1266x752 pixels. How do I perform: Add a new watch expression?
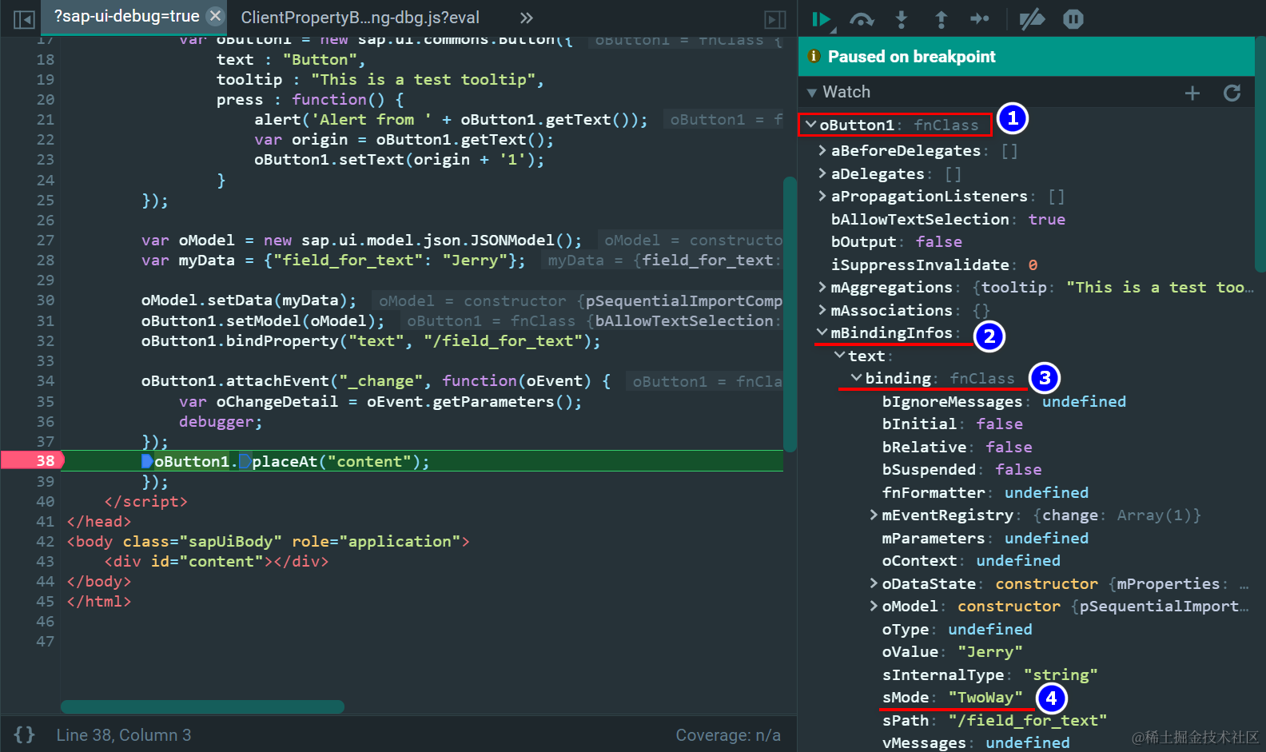click(1192, 93)
